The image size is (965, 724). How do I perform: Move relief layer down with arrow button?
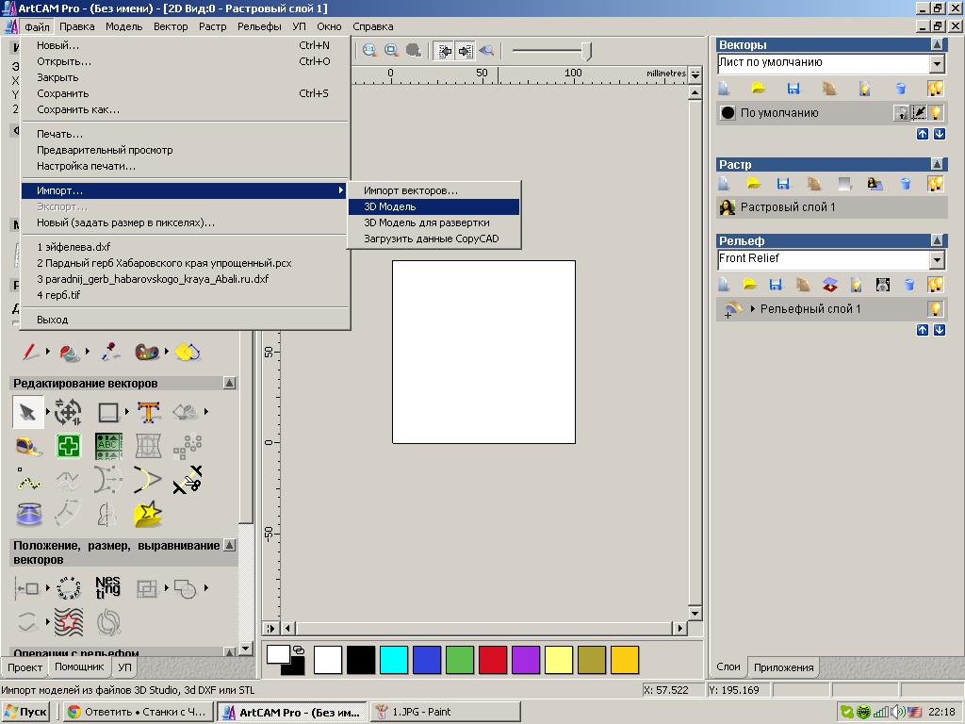point(940,330)
